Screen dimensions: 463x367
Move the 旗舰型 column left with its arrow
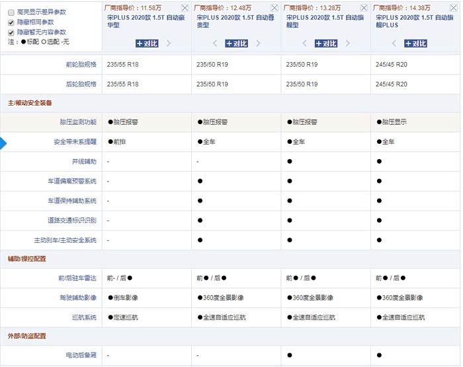[304, 44]
